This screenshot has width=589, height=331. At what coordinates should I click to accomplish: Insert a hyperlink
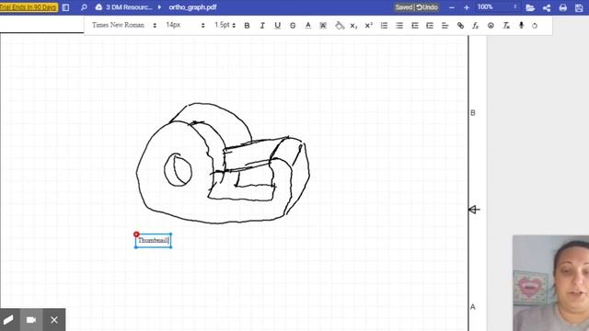tap(460, 26)
